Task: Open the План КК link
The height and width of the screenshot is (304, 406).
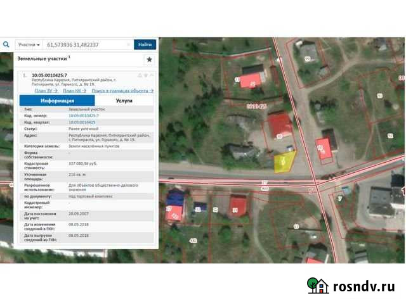Action: [x=73, y=91]
